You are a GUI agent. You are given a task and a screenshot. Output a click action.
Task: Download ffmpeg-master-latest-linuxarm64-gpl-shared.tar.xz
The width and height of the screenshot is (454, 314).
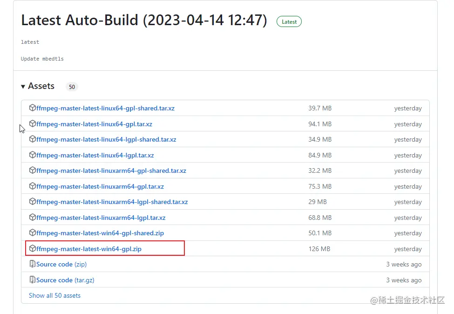(111, 171)
